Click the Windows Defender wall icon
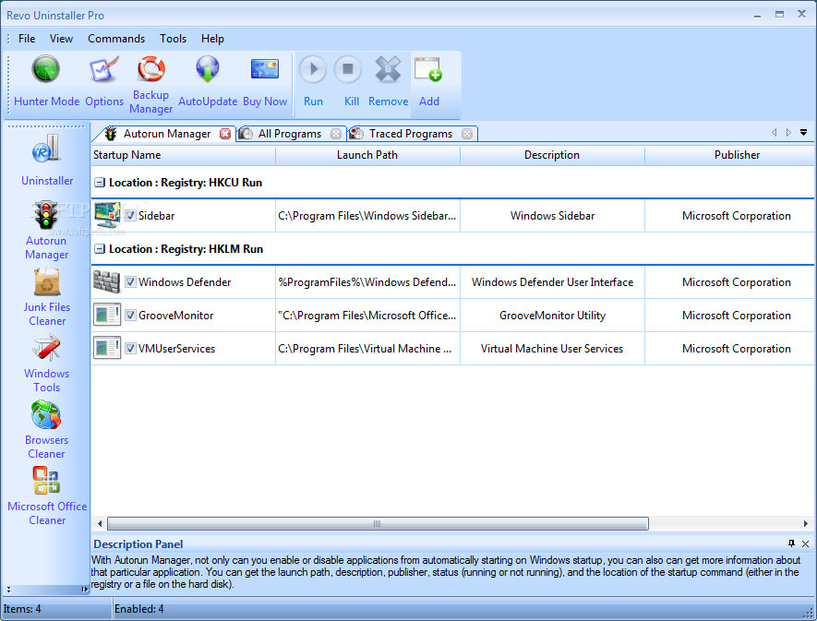Screen dimensions: 817x621 107,281
